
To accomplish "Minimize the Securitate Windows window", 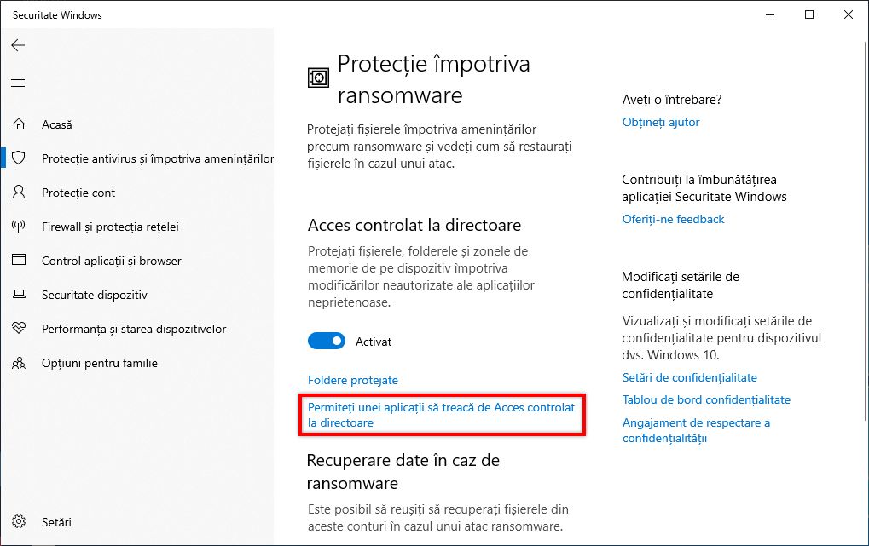I will 768,14.
